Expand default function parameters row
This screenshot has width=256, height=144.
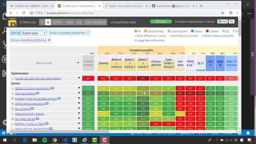click(79, 88)
